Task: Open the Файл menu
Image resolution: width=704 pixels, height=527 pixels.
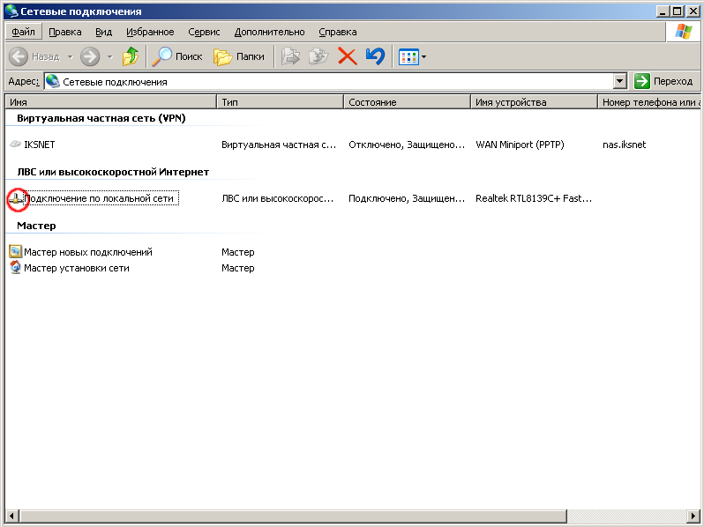Action: 23,32
